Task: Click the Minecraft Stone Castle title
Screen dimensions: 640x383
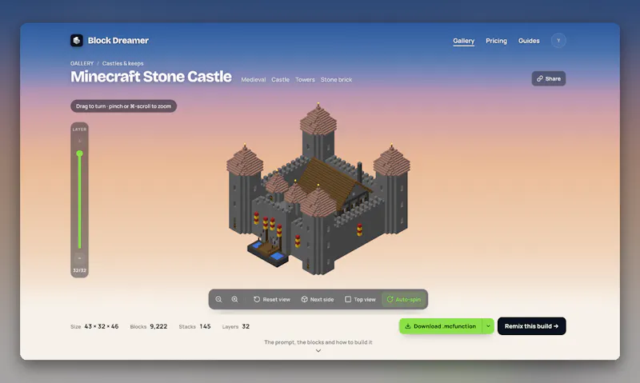Action: pos(151,77)
